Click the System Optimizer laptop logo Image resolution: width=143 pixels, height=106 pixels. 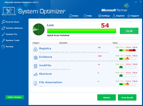[x=9, y=11]
